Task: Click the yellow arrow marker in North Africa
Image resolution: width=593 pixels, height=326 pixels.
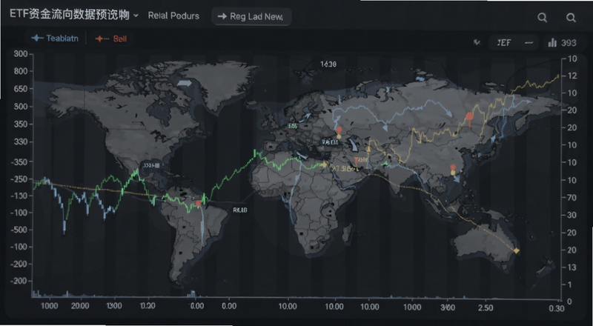Action: [324, 164]
